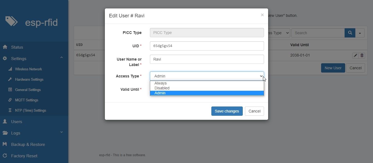Select the Always access type option
The height and width of the screenshot is (163, 373).
point(161,83)
